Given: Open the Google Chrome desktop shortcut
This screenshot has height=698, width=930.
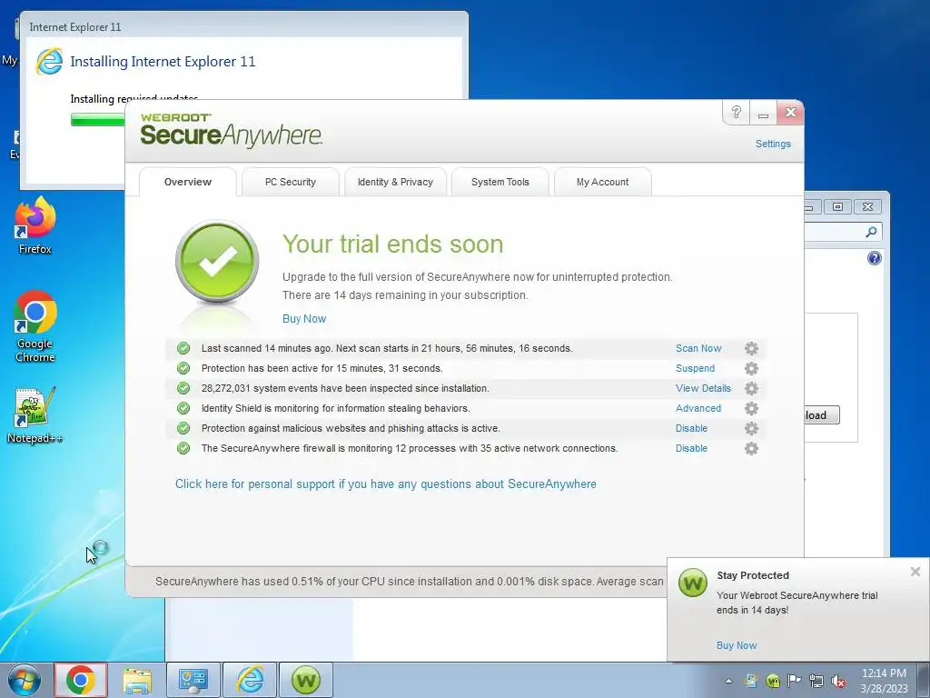Looking at the screenshot, I should coord(35,326).
